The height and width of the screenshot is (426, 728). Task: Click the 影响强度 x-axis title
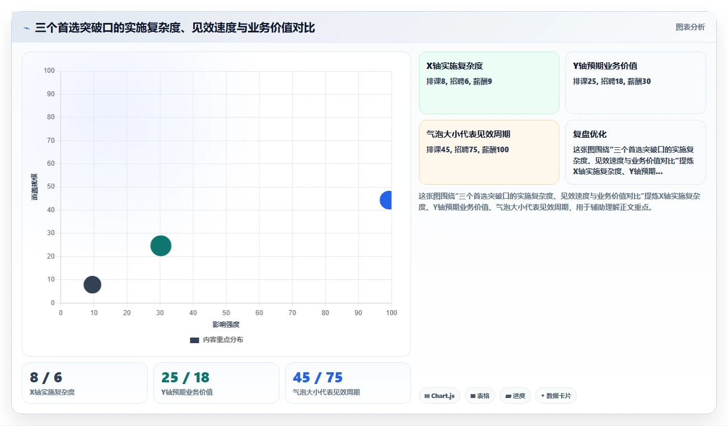tap(226, 325)
